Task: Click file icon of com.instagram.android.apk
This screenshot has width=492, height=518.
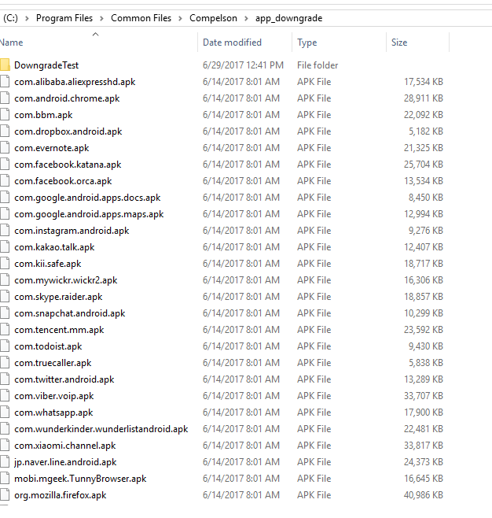Action: [5, 230]
